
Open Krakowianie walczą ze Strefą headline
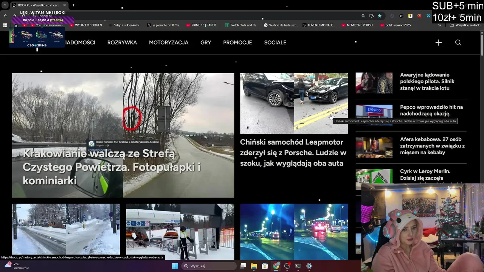click(112, 167)
